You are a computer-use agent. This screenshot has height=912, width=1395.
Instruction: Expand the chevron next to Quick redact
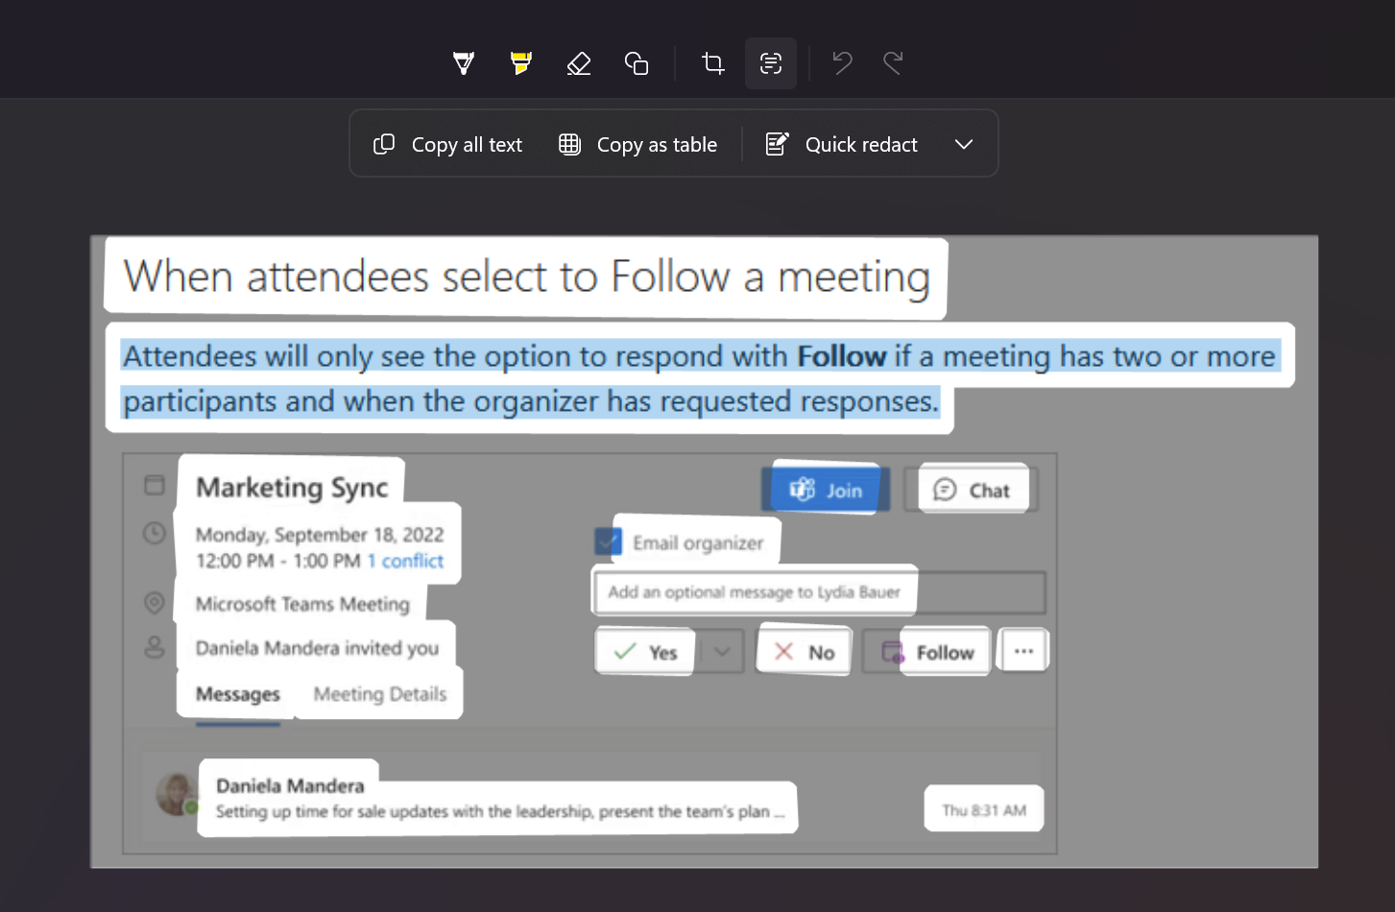(x=964, y=143)
